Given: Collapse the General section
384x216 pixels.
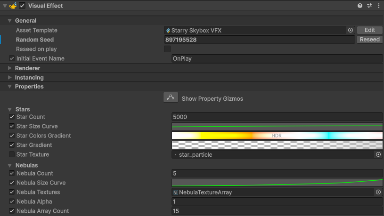Looking at the screenshot, I should coord(9,21).
